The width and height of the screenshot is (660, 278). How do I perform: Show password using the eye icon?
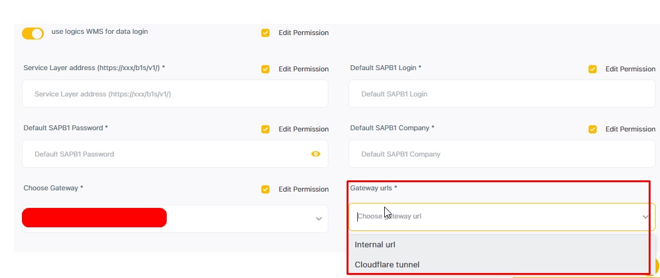(x=315, y=154)
